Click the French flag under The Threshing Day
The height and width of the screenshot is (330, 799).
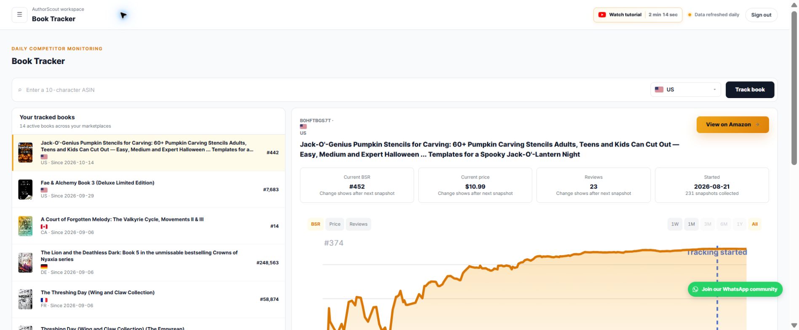(x=44, y=300)
